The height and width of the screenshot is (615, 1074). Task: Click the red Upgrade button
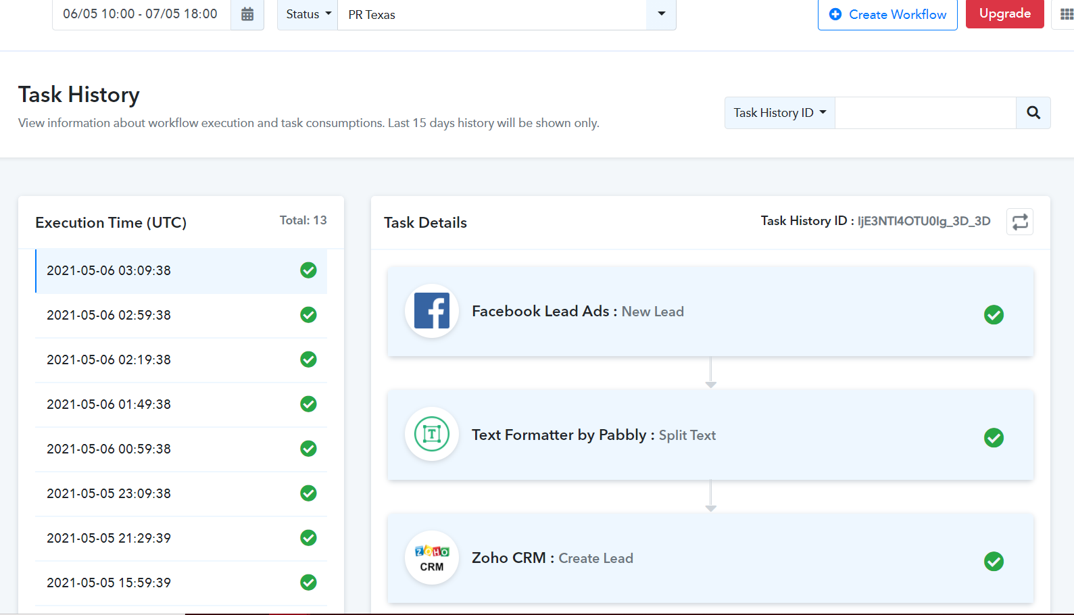[x=1005, y=14]
